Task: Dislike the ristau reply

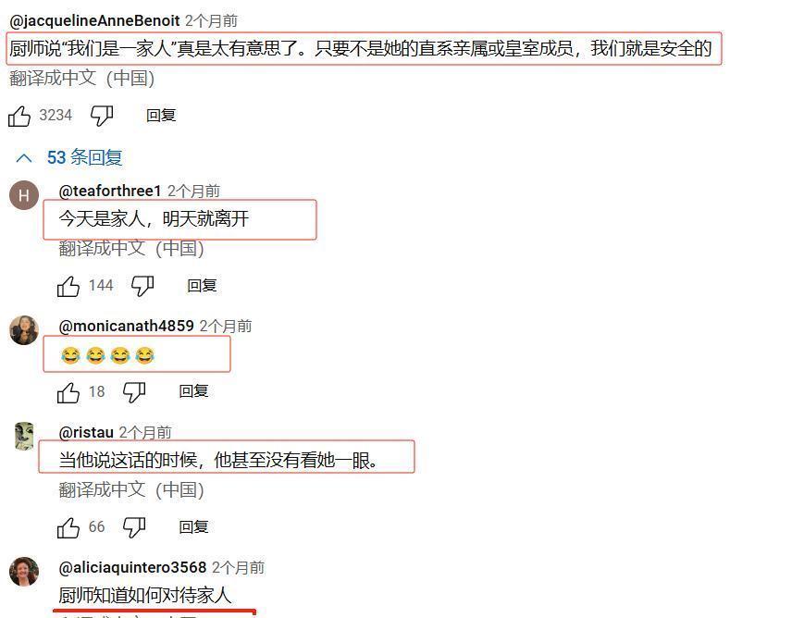Action: 134,527
